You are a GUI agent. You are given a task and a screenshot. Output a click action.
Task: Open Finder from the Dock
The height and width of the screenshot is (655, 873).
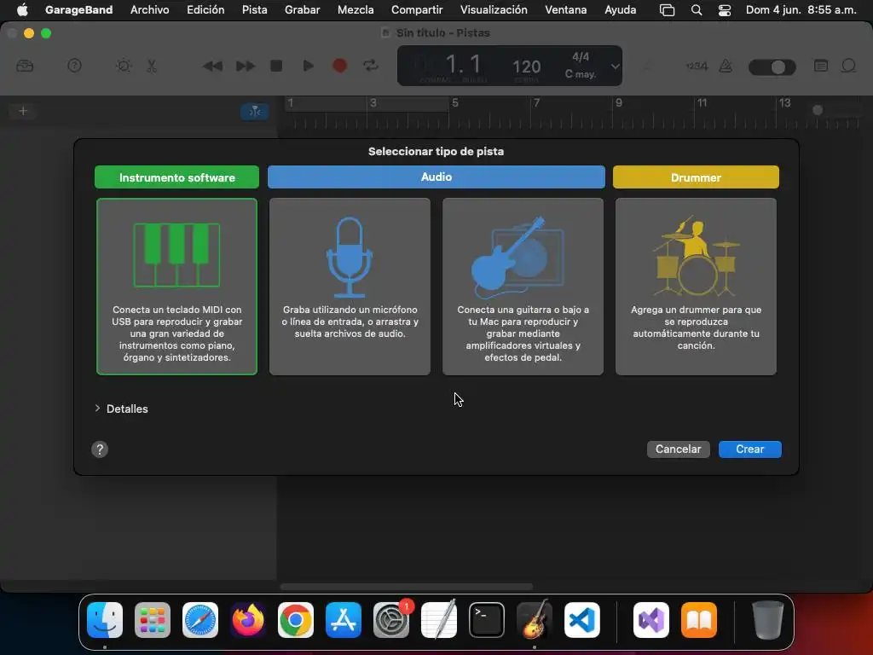click(105, 620)
